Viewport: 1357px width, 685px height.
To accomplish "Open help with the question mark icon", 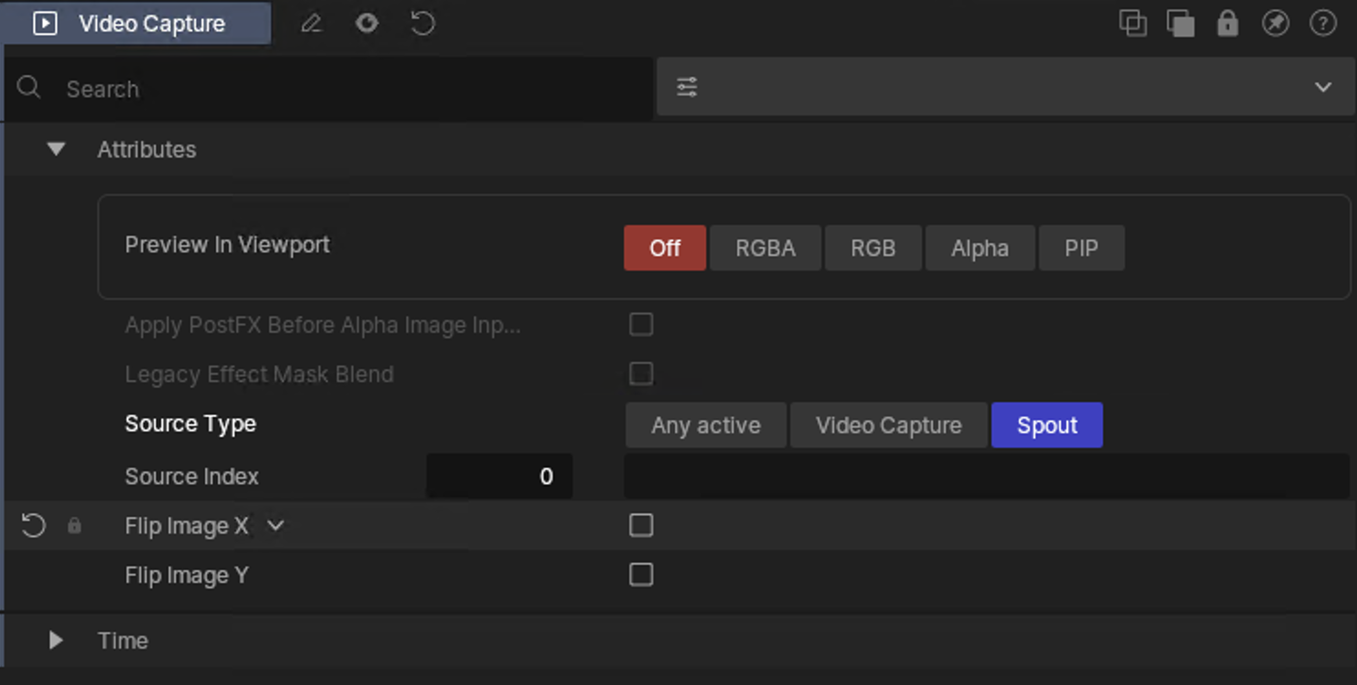I will (1323, 24).
